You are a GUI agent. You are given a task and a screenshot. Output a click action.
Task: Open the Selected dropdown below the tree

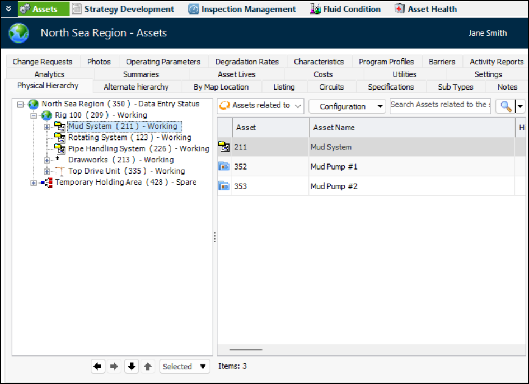(184, 367)
